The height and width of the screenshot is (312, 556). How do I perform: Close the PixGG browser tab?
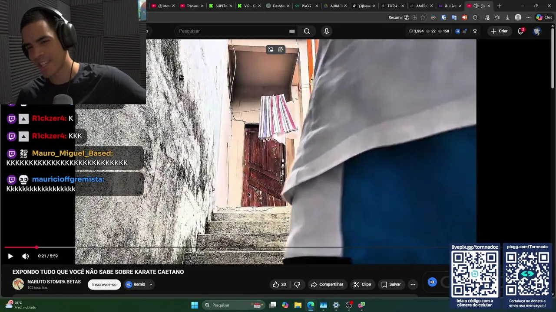click(317, 6)
